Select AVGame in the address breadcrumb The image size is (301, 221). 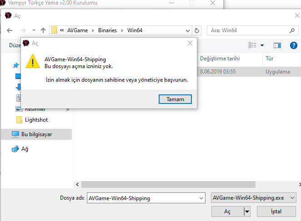pyautogui.click(x=77, y=30)
